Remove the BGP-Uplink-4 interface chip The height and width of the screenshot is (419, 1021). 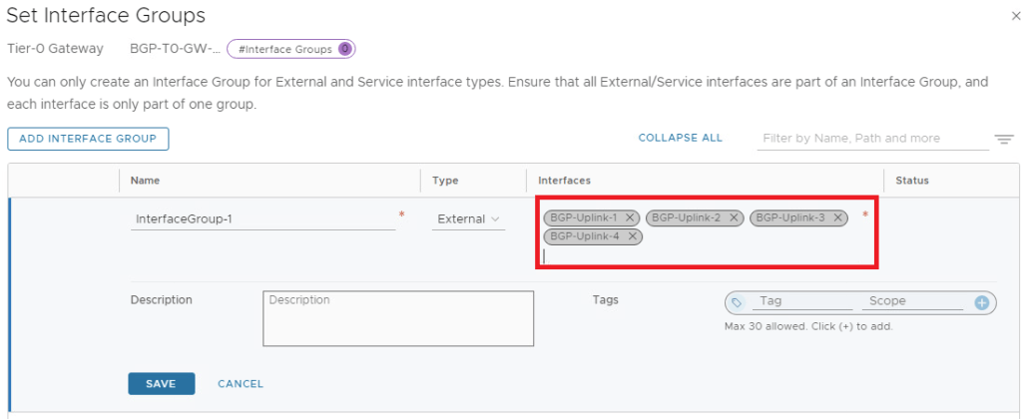[x=633, y=236]
